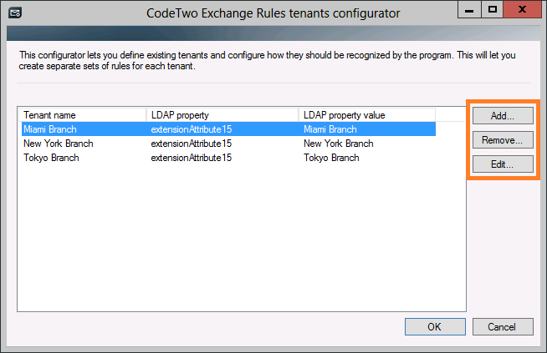The width and height of the screenshot is (547, 353).
Task: Click the Remove... button
Action: [503, 140]
